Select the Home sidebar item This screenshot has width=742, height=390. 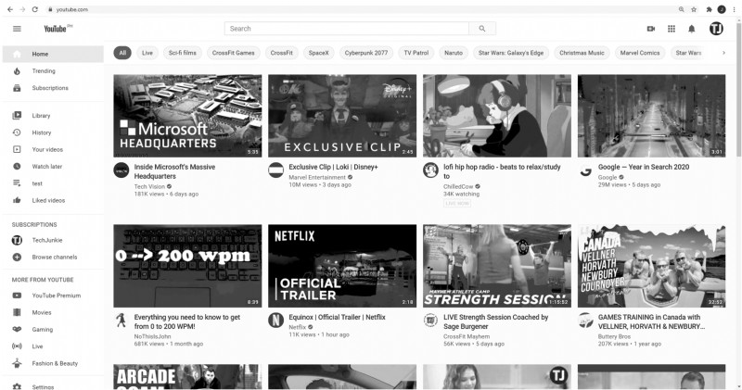(53, 54)
